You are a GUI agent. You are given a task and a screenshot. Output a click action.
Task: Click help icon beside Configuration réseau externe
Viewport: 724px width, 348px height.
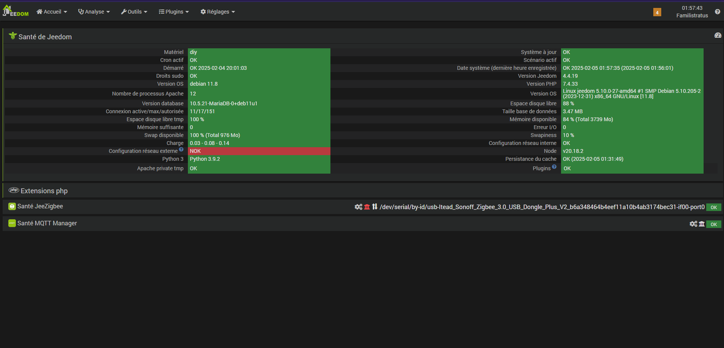(181, 149)
